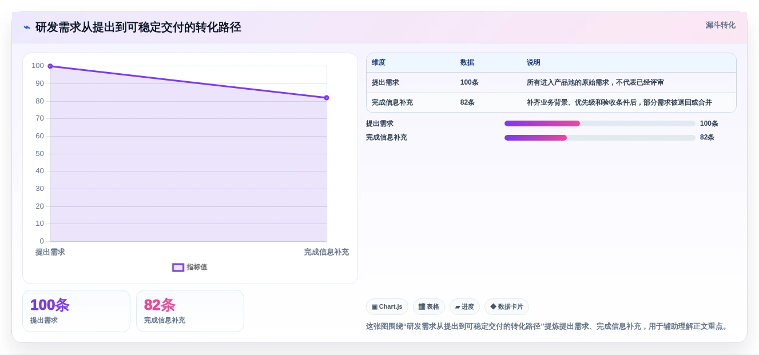The image size is (759, 355).
Task: Toggle the 指标值 legend item in chart
Action: pos(190,267)
